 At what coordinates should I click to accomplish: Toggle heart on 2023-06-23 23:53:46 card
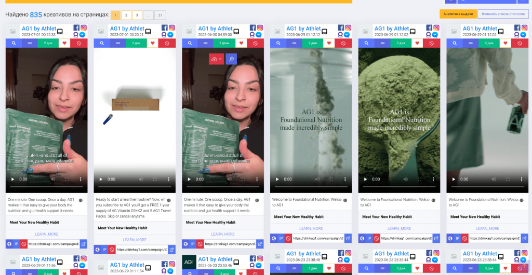point(241,273)
